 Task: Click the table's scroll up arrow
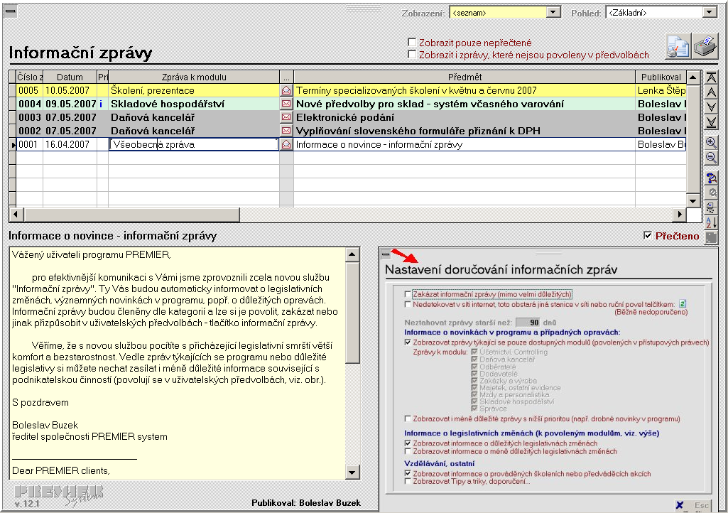[692, 77]
